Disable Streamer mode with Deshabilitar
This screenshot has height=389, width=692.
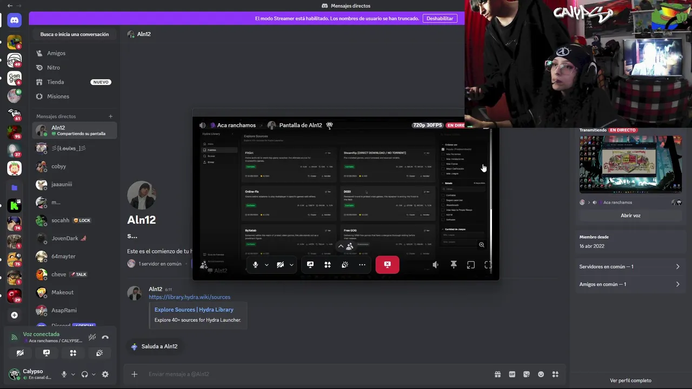440,18
